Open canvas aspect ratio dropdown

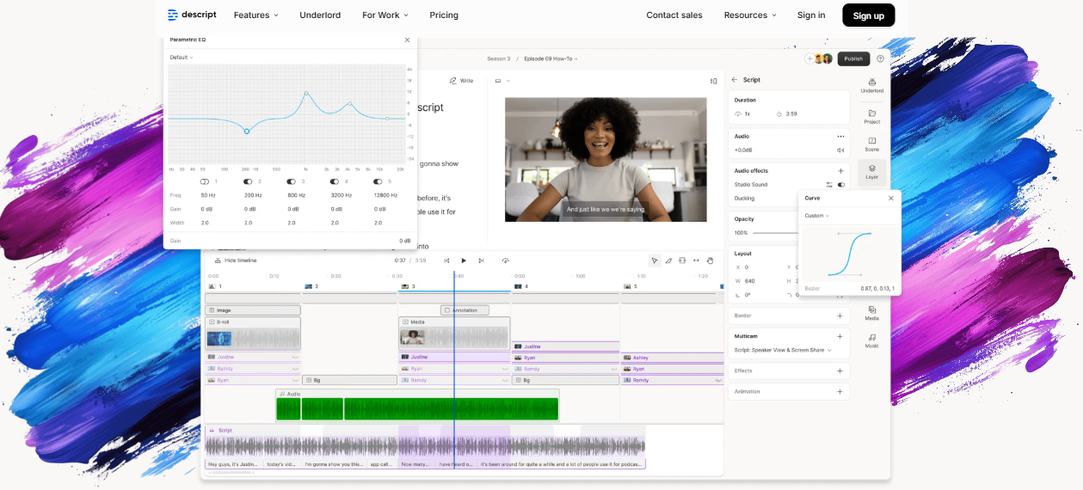click(x=502, y=81)
